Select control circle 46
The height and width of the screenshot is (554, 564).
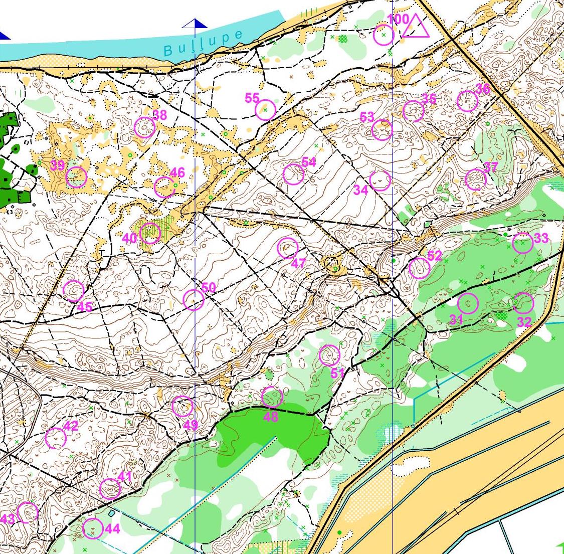point(165,187)
